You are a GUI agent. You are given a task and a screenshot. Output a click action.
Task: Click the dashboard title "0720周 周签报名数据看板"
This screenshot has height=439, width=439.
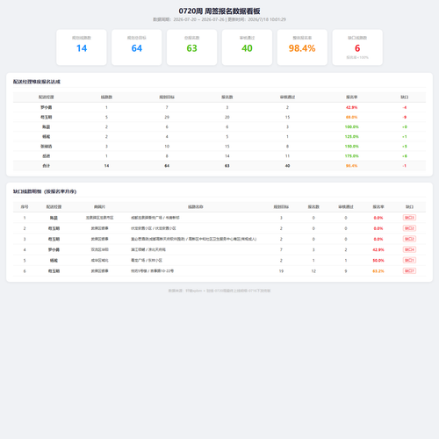click(x=219, y=11)
